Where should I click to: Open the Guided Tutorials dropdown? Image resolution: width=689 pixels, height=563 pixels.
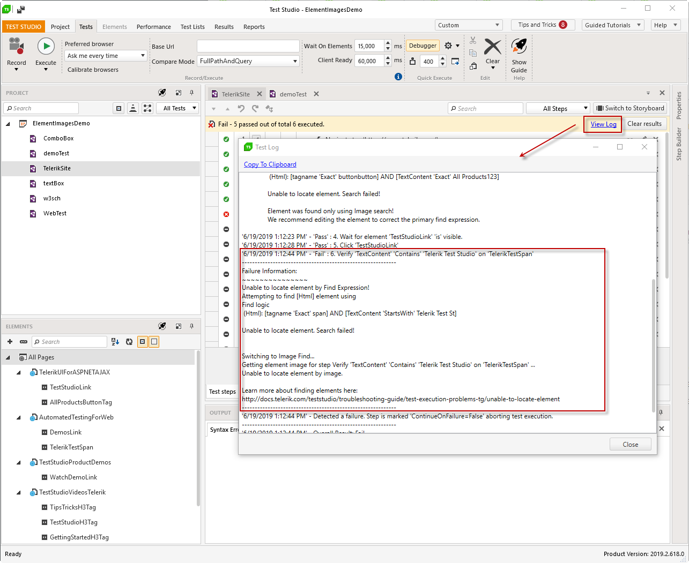(x=613, y=25)
